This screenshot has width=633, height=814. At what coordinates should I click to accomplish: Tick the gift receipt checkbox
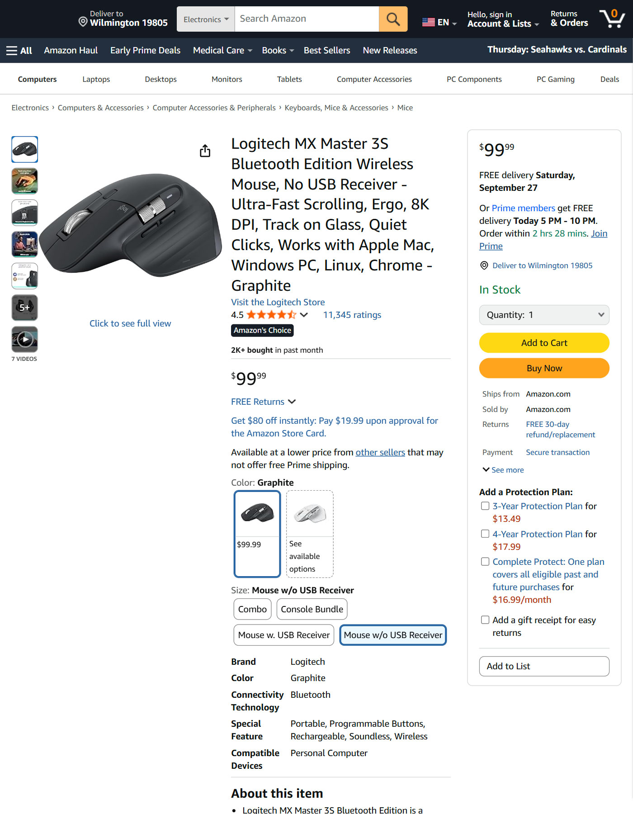coord(485,620)
